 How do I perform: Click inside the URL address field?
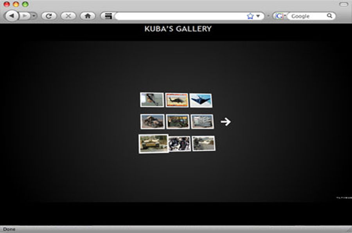pos(180,16)
